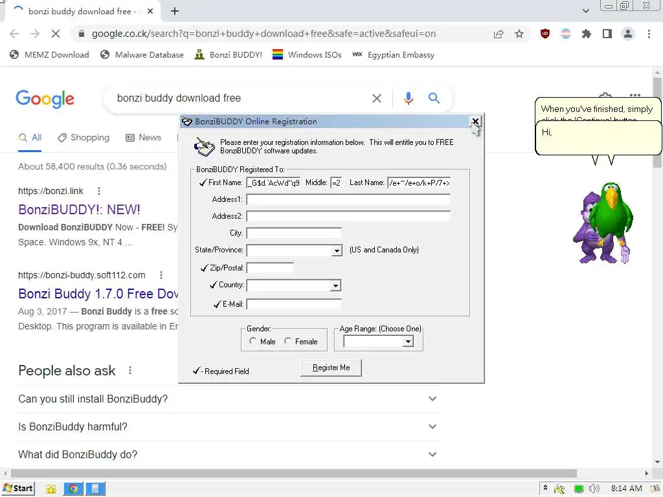Toggle Chrome side panel
The height and width of the screenshot is (497, 663).
click(x=607, y=34)
